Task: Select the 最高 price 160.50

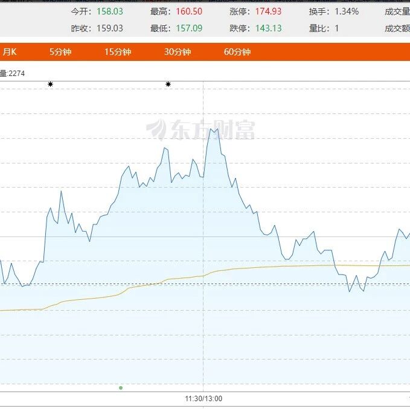Action: click(x=189, y=11)
